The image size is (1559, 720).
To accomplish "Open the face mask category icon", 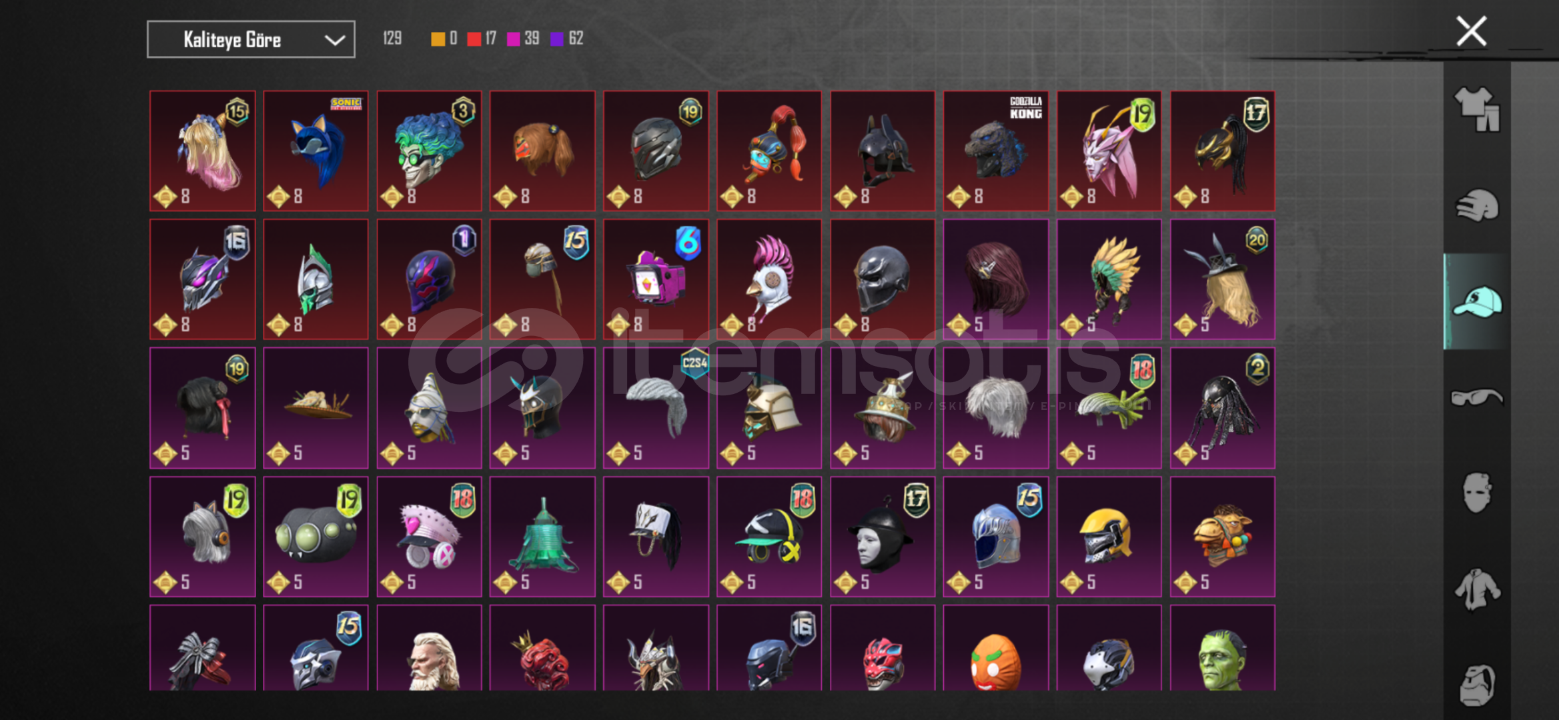I will pyautogui.click(x=1476, y=493).
